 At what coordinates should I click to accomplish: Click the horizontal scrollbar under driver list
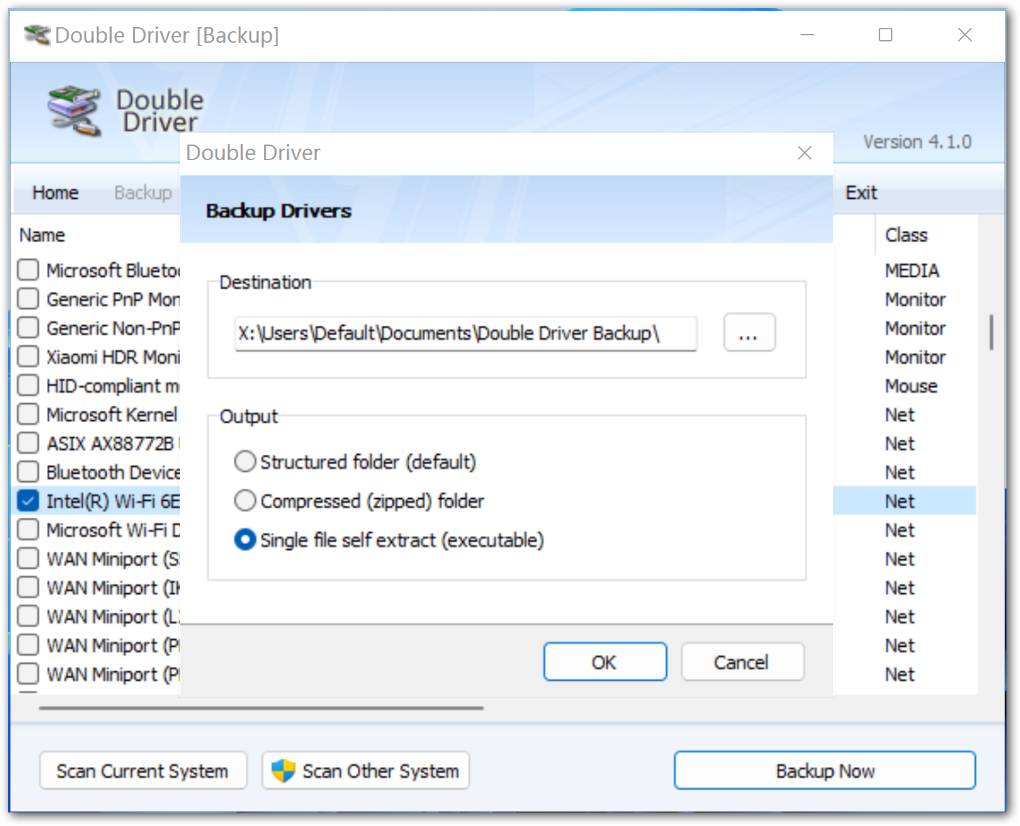pos(261,708)
